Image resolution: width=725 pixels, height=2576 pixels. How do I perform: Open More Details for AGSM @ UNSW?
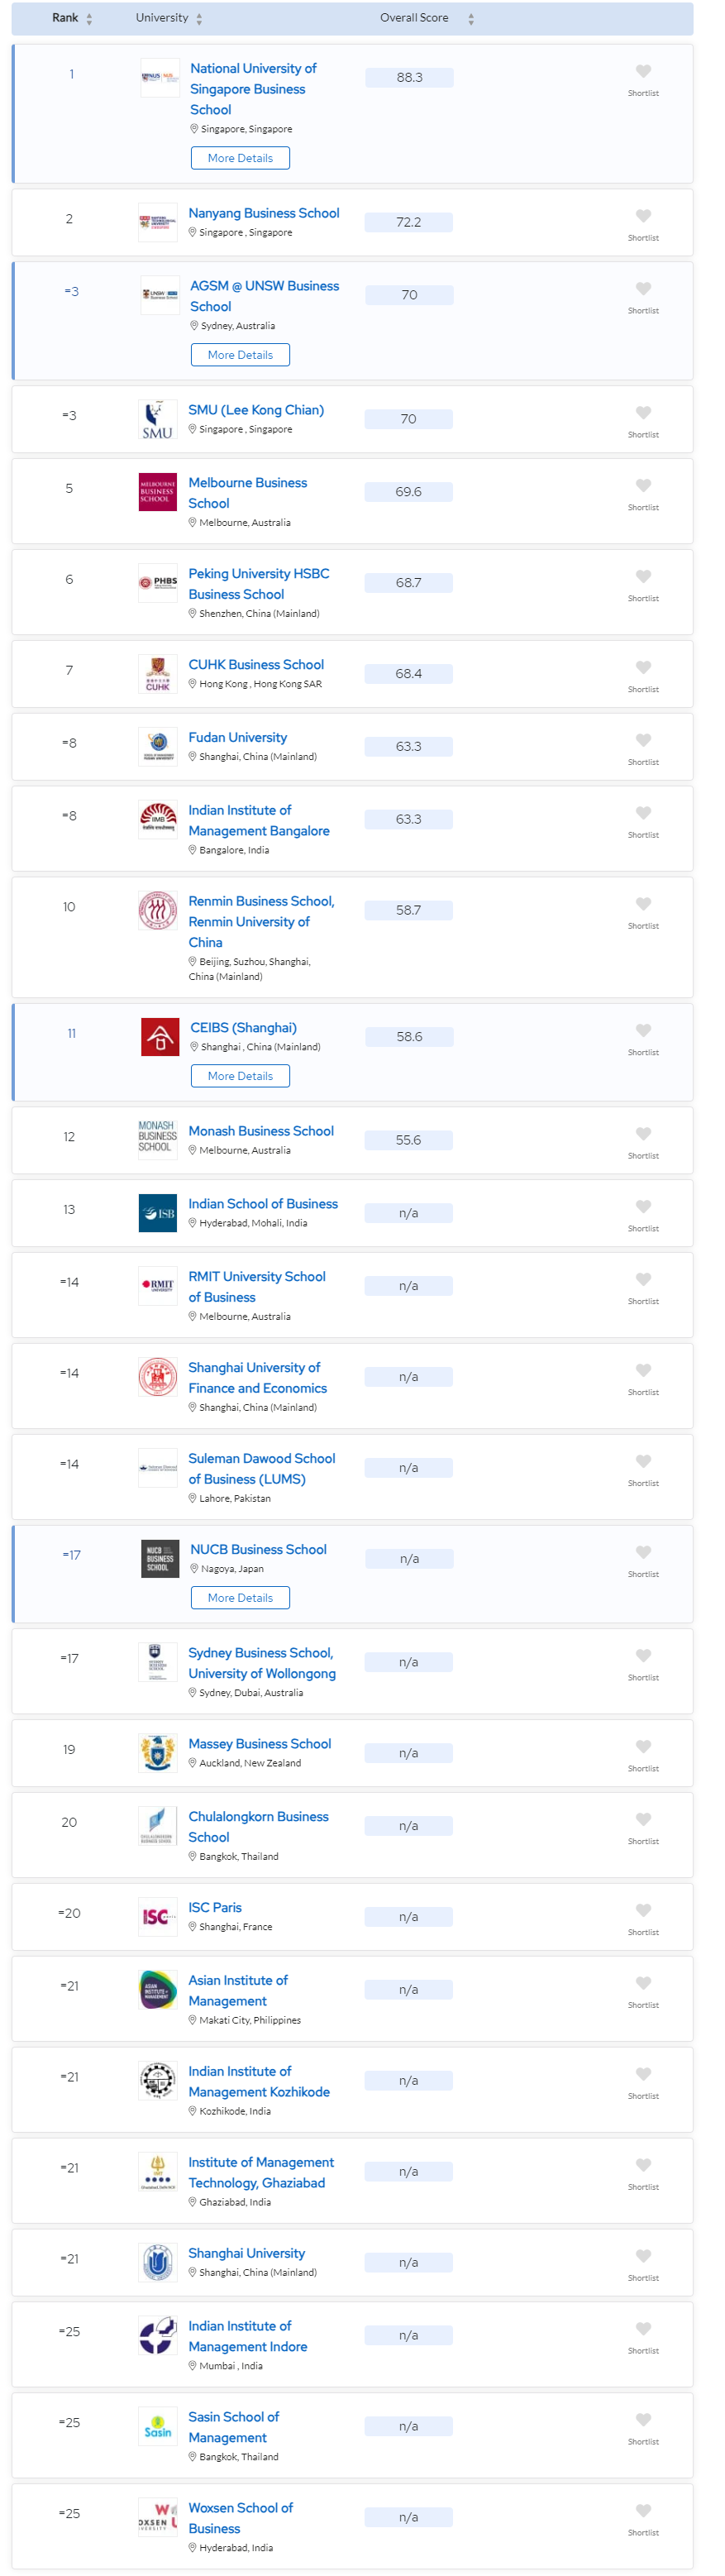click(x=240, y=355)
